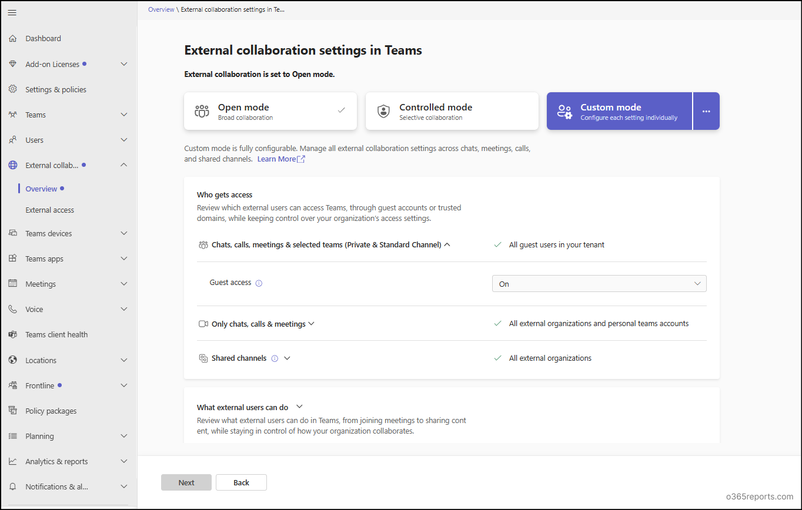Expand the Teams sidebar chevron
The image size is (802, 510).
pyautogui.click(x=124, y=115)
